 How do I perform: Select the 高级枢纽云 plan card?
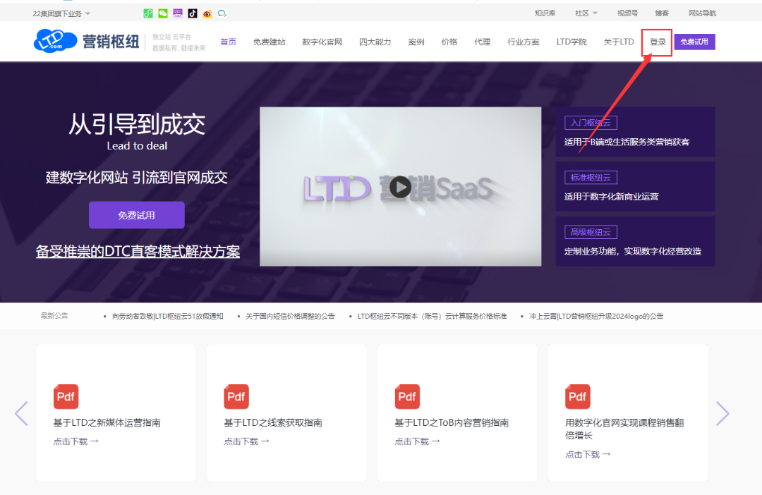pyautogui.click(x=635, y=241)
